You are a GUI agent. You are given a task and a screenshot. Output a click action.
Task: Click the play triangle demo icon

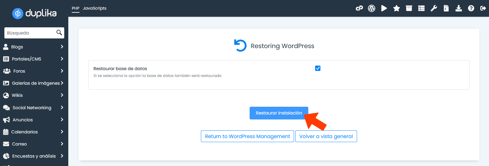(384, 8)
